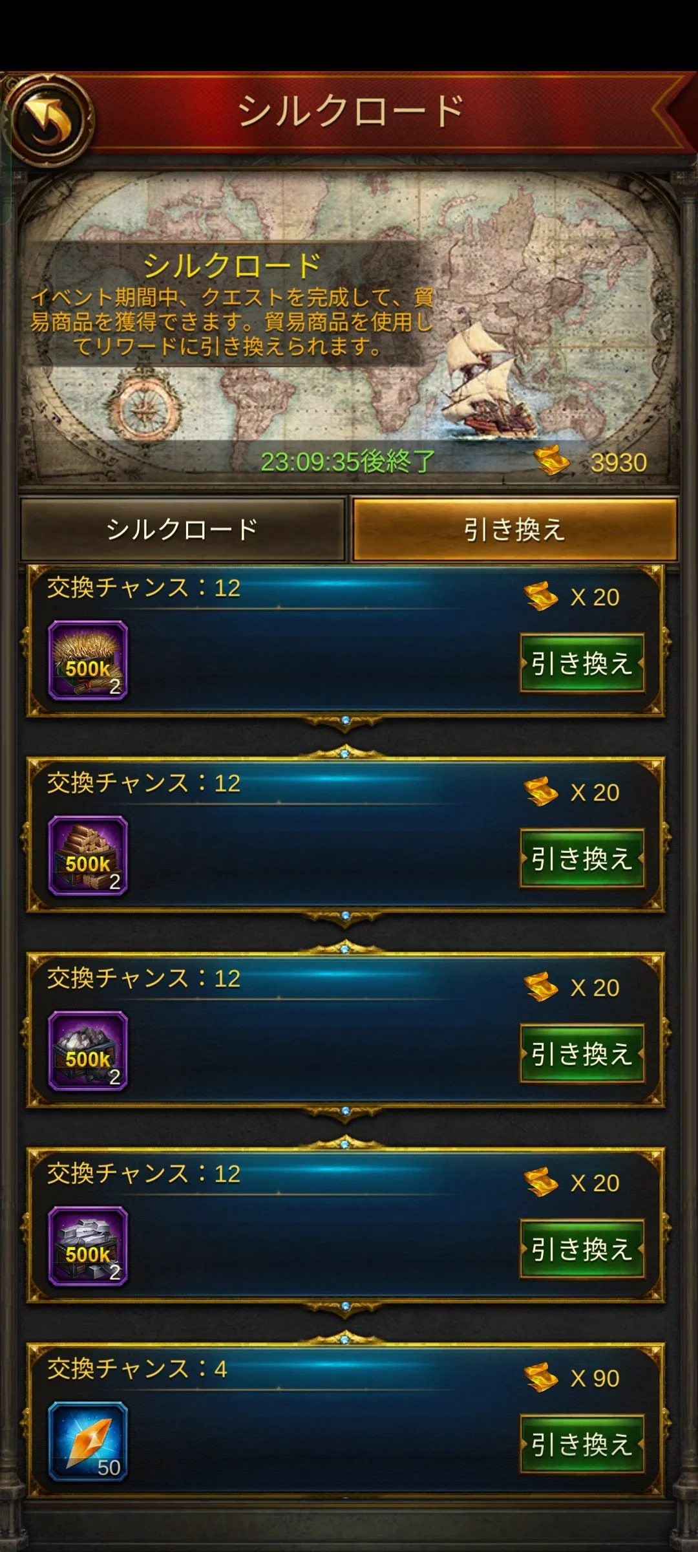
Task: Select the 引き換え tab
Action: click(514, 530)
